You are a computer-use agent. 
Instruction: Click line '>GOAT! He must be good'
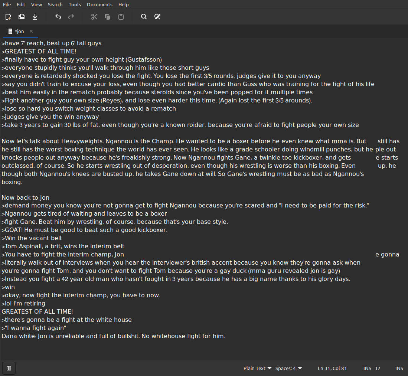tap(85, 230)
